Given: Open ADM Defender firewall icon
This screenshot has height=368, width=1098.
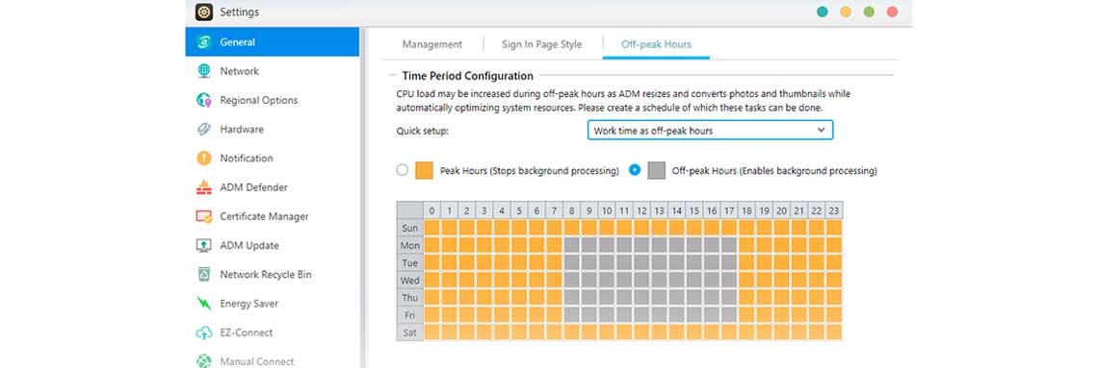Looking at the screenshot, I should point(204,187).
